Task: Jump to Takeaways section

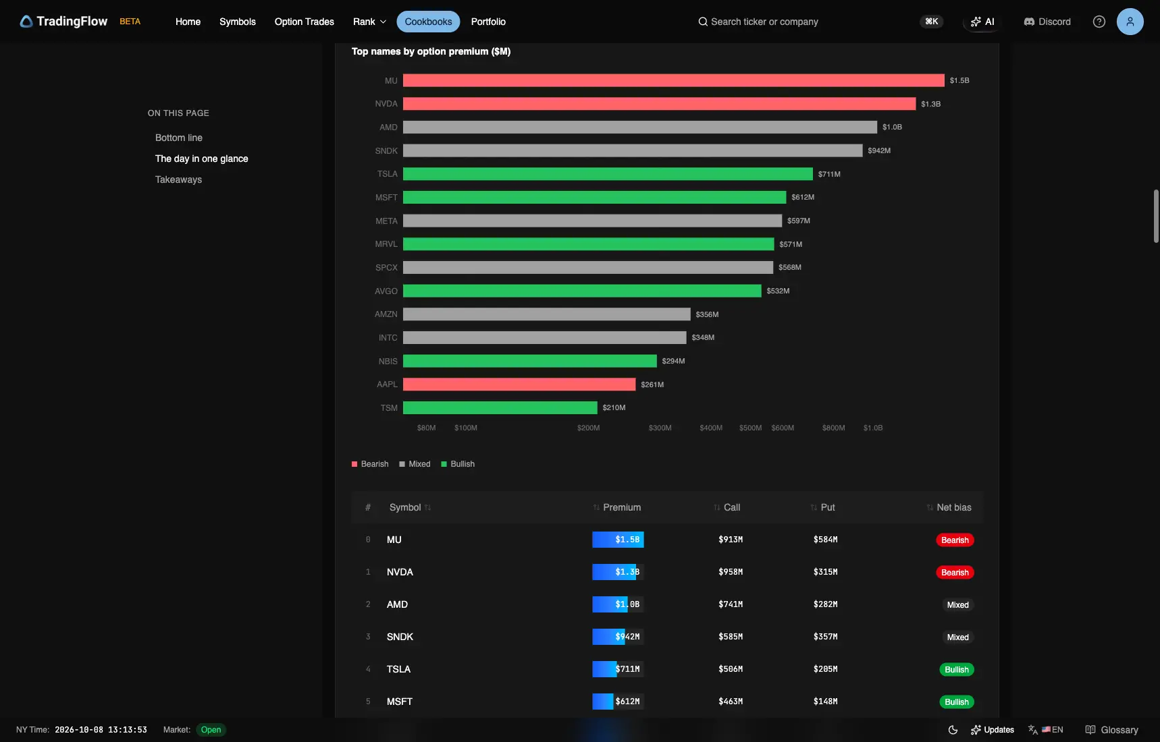Action: (x=178, y=179)
